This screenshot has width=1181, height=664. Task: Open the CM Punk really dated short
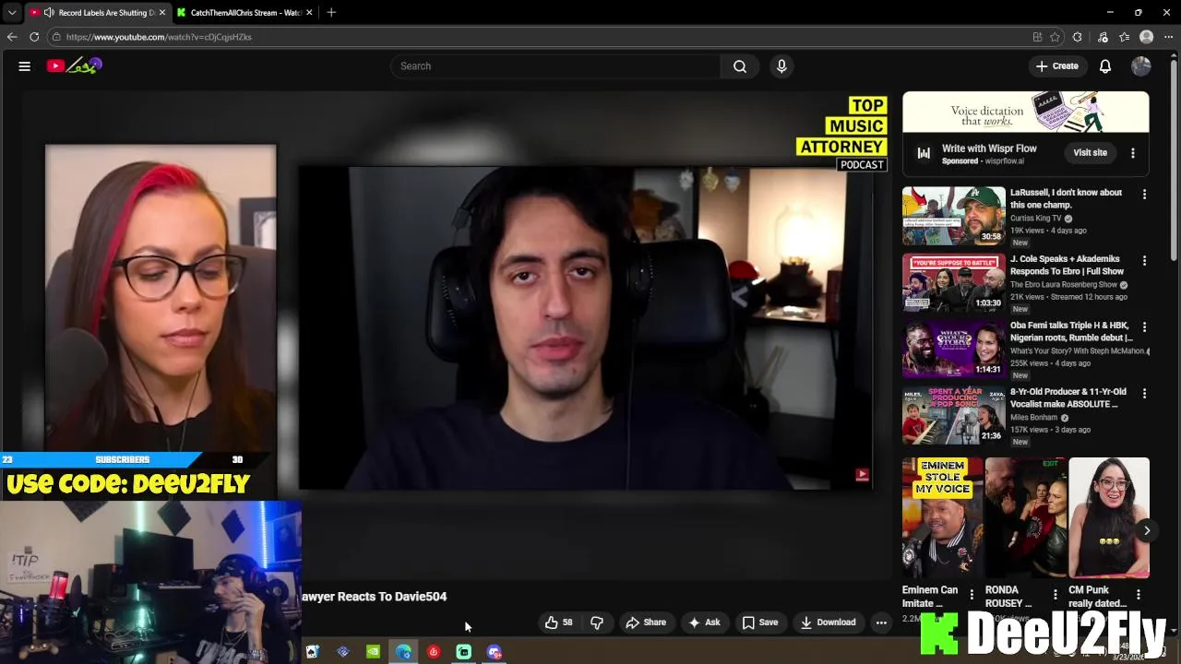tap(1109, 517)
